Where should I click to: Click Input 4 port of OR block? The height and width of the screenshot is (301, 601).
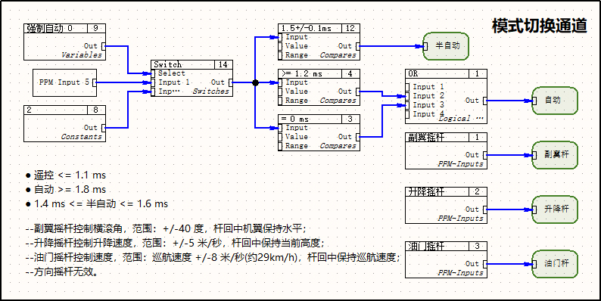point(408,114)
